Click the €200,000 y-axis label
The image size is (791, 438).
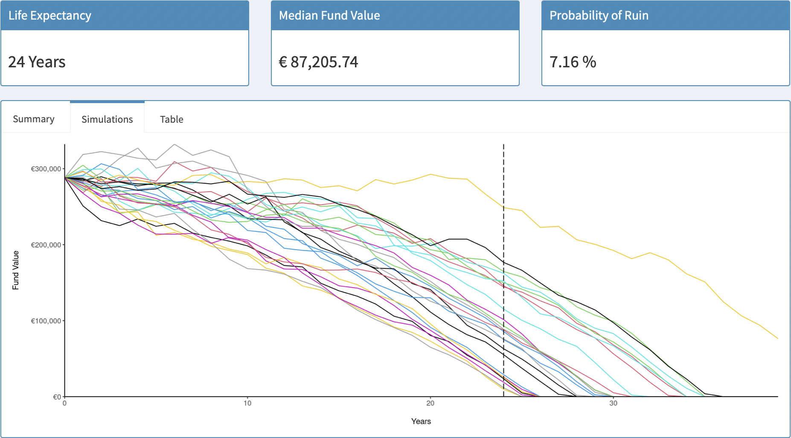[46, 245]
